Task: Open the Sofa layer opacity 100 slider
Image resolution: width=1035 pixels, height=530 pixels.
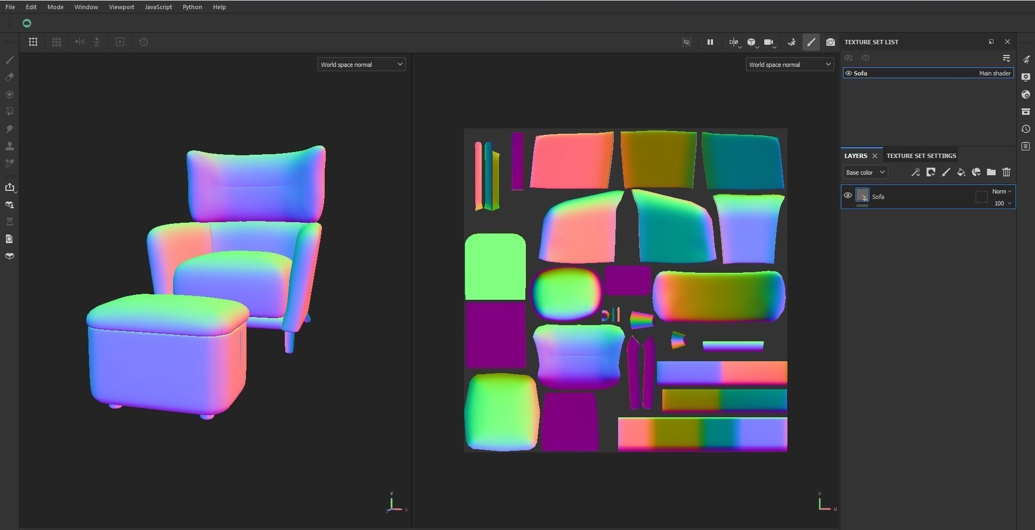Action: pyautogui.click(x=1003, y=203)
